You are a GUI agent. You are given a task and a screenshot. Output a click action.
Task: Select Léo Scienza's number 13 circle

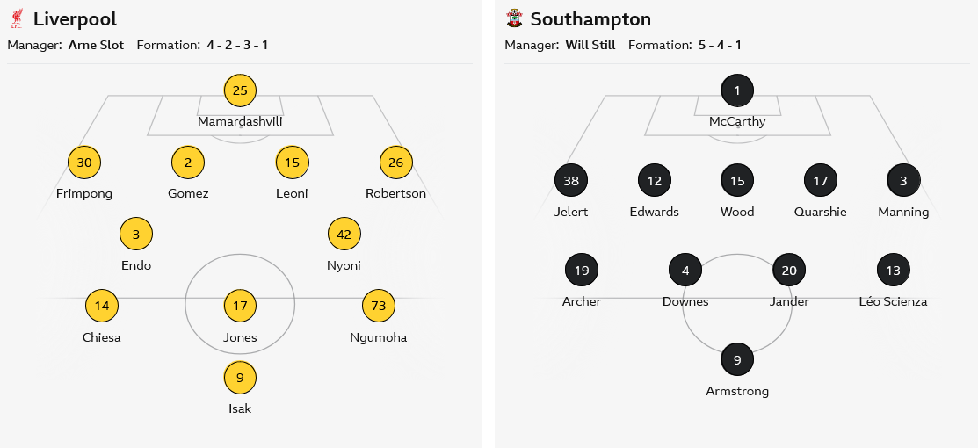[893, 271]
